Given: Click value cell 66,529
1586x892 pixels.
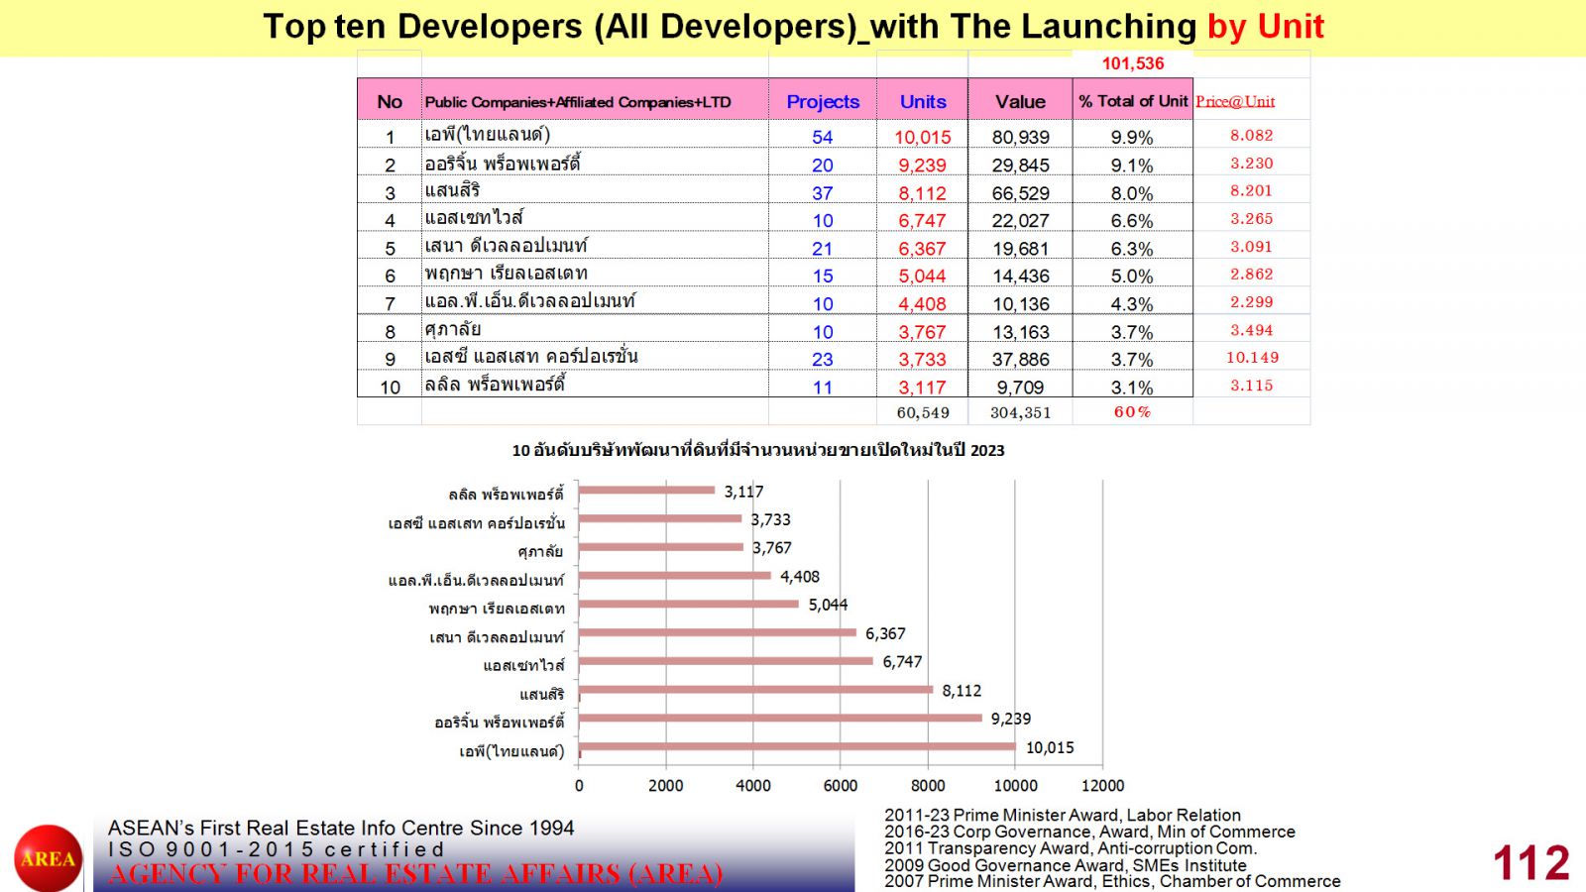Looking at the screenshot, I should [x=1021, y=192].
